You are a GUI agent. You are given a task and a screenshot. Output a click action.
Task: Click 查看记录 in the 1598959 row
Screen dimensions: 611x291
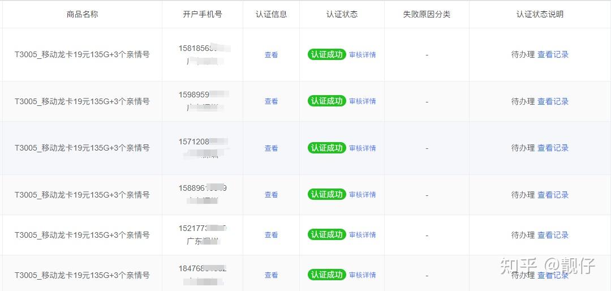pos(553,101)
